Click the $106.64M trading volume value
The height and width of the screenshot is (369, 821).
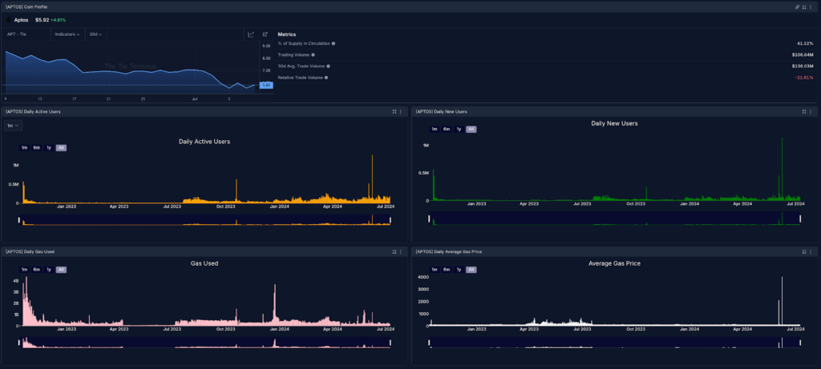pyautogui.click(x=803, y=54)
